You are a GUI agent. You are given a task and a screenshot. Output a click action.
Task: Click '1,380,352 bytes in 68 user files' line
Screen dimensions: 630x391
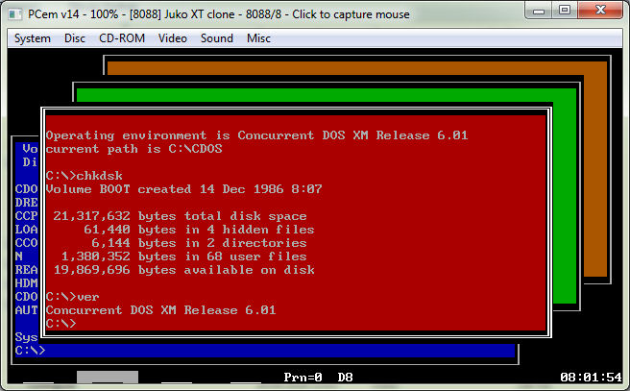[x=184, y=257]
